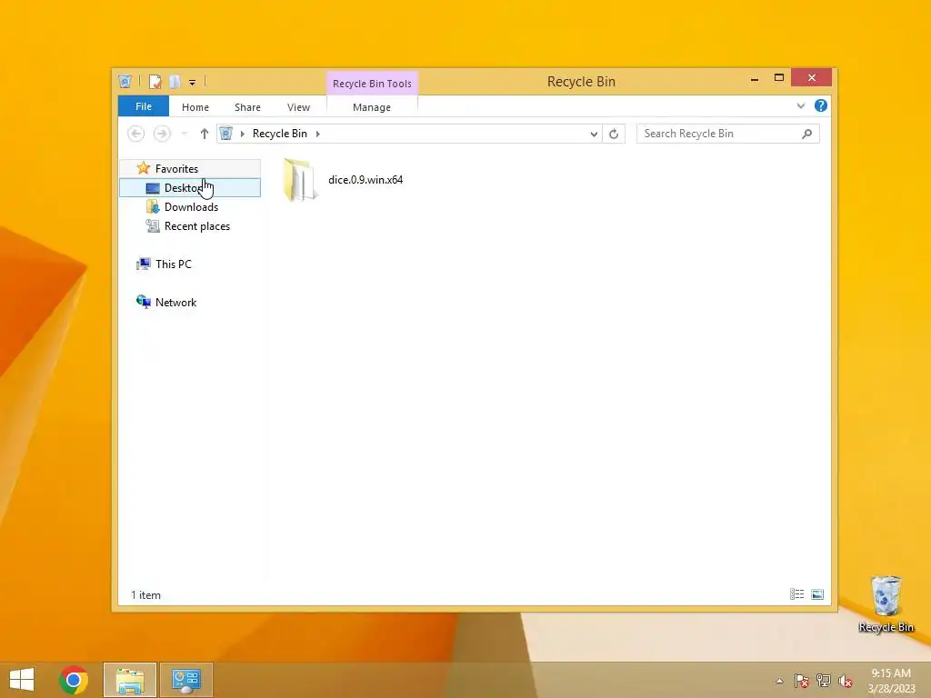Click the Favorites star icon

click(x=143, y=168)
